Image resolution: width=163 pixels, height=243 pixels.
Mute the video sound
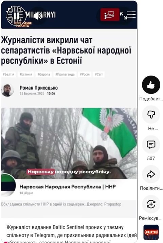[38, 16]
